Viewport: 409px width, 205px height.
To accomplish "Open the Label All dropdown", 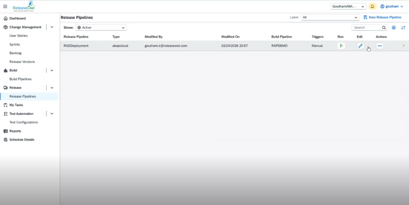I will point(330,17).
